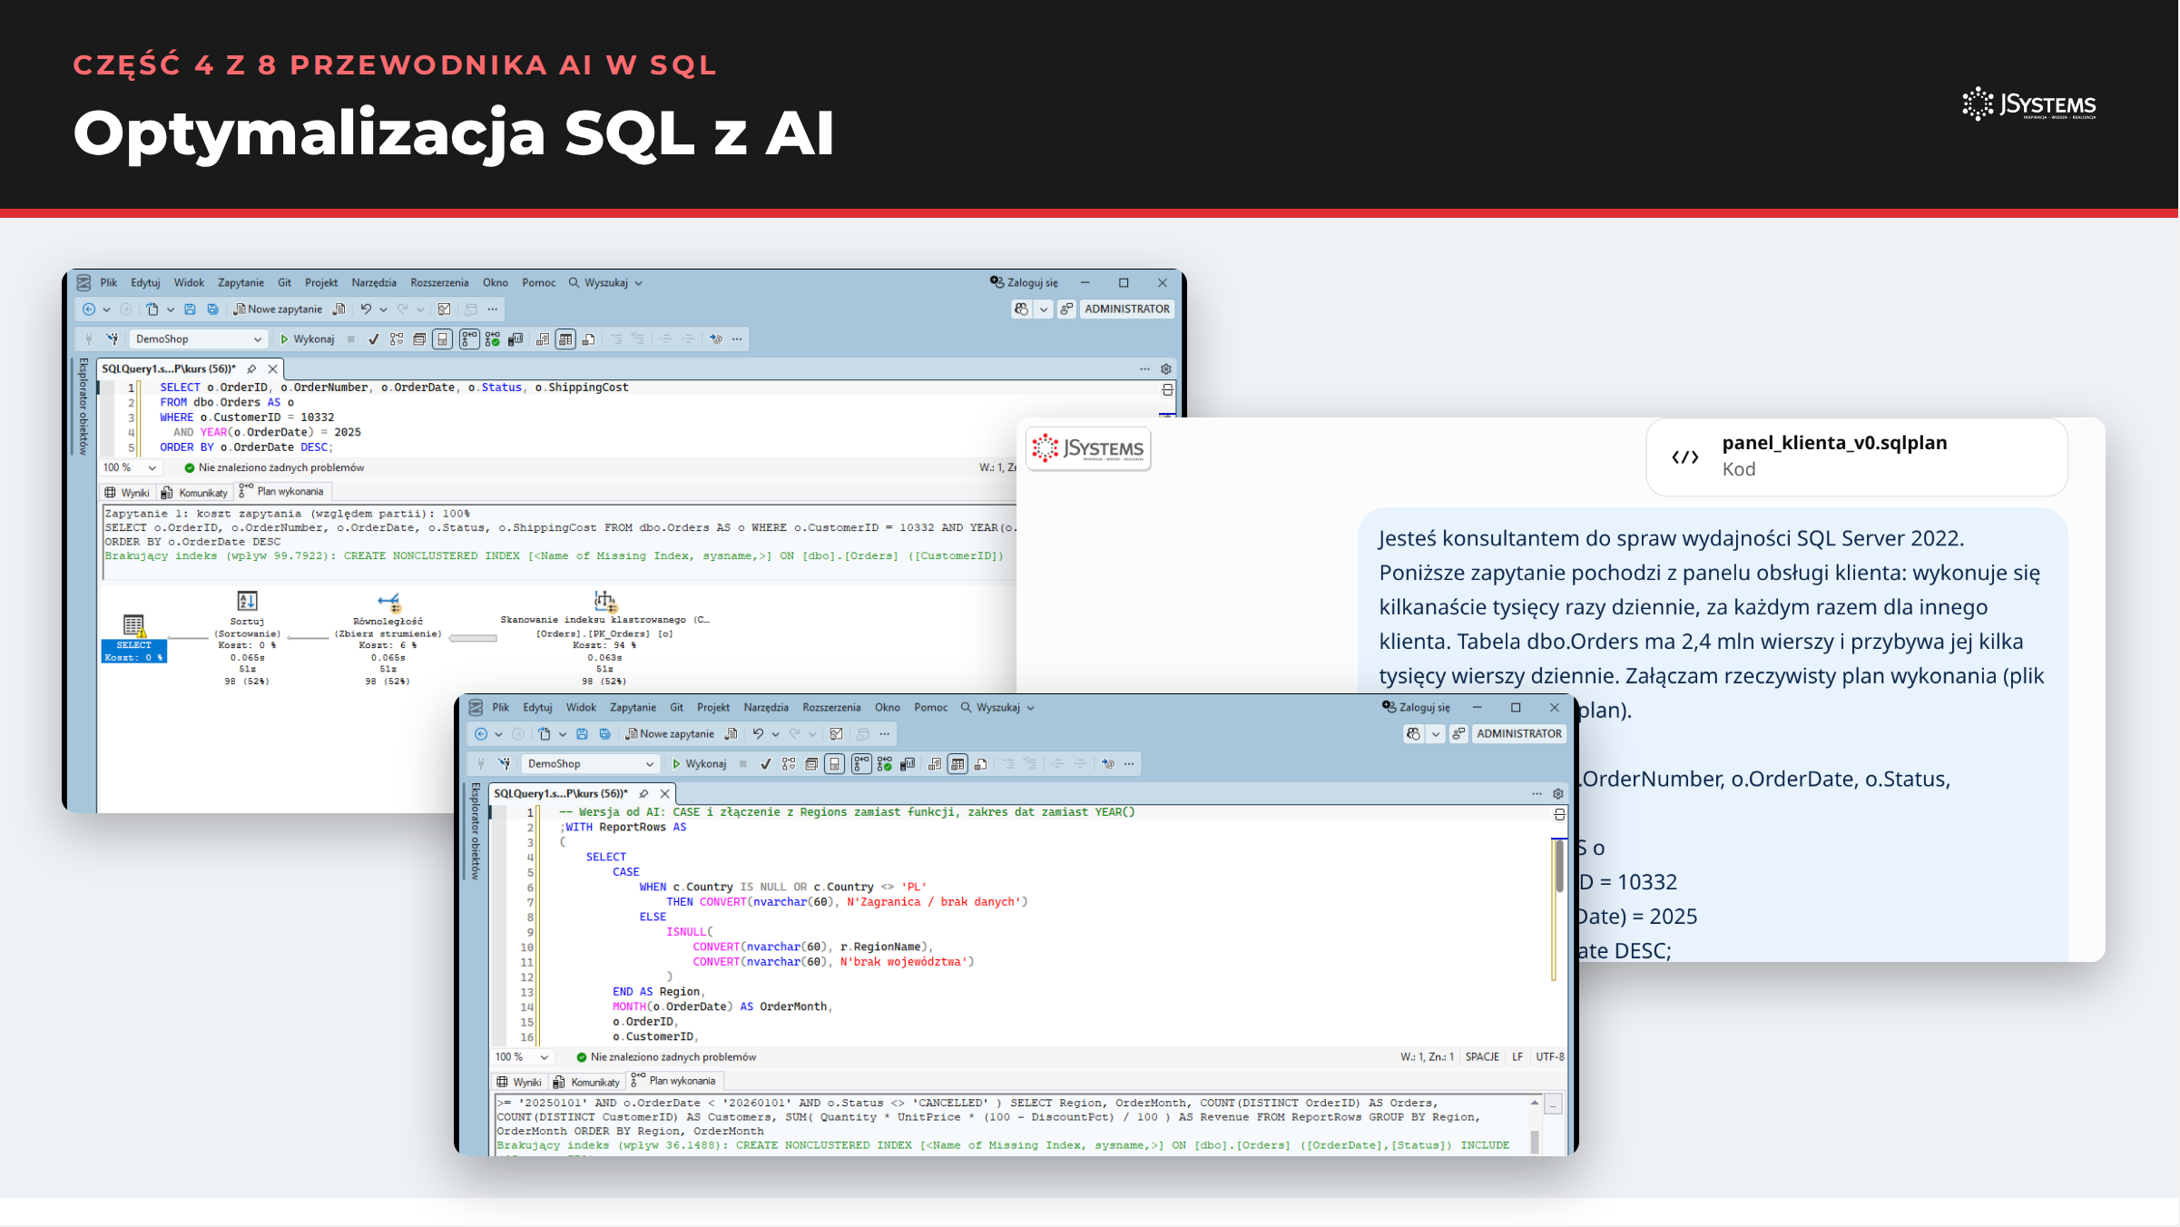Click ADMINISTRATOR button in back window
The image size is (2180, 1227).
point(1127,309)
